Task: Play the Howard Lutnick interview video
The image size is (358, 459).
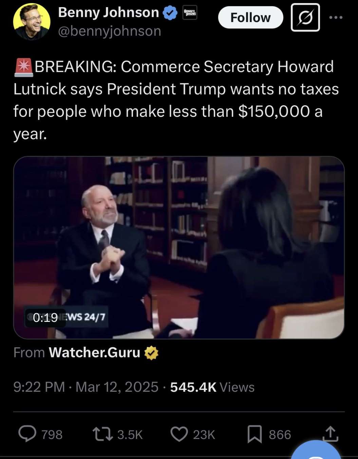Action: [179, 247]
